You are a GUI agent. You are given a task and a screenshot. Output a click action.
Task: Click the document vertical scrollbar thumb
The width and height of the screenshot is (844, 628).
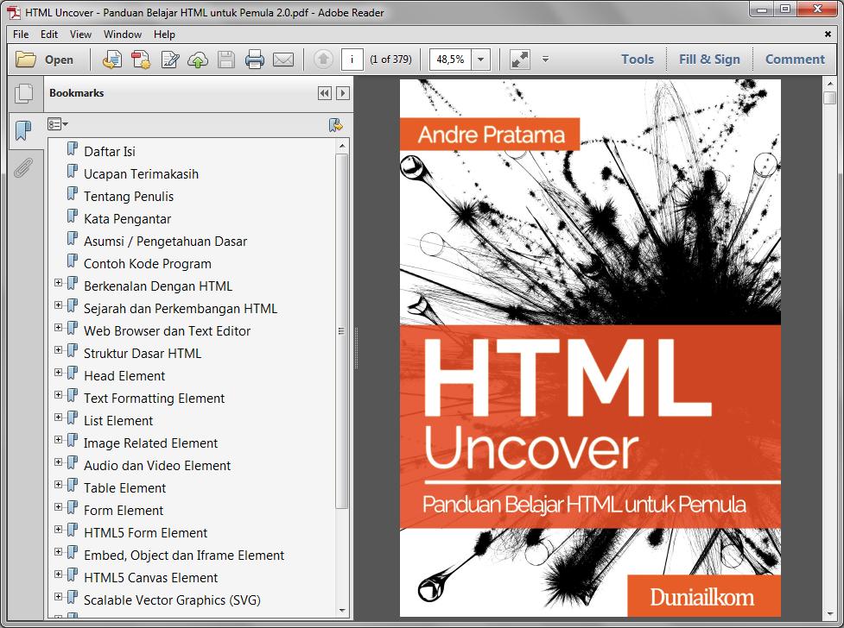(x=829, y=97)
